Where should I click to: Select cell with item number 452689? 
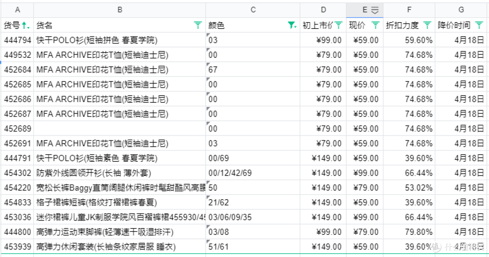pos(18,129)
